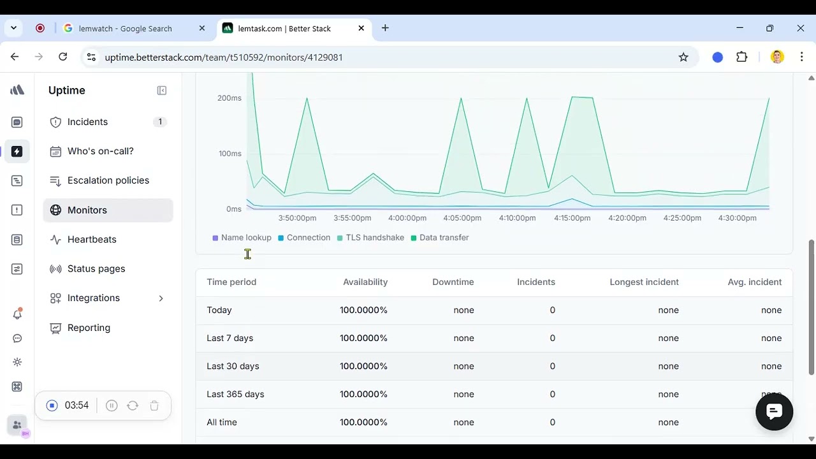
Task: Pause the screen recording
Action: click(112, 405)
